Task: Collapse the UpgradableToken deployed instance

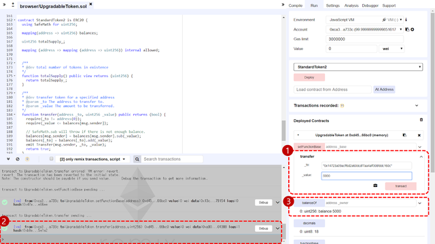Action: (298, 135)
